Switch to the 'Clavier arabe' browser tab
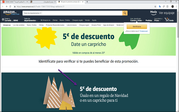Viewport: 179px width, 112px height. pos(14,2)
